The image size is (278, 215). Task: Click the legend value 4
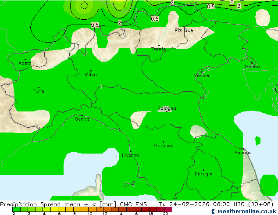pos(44,213)
